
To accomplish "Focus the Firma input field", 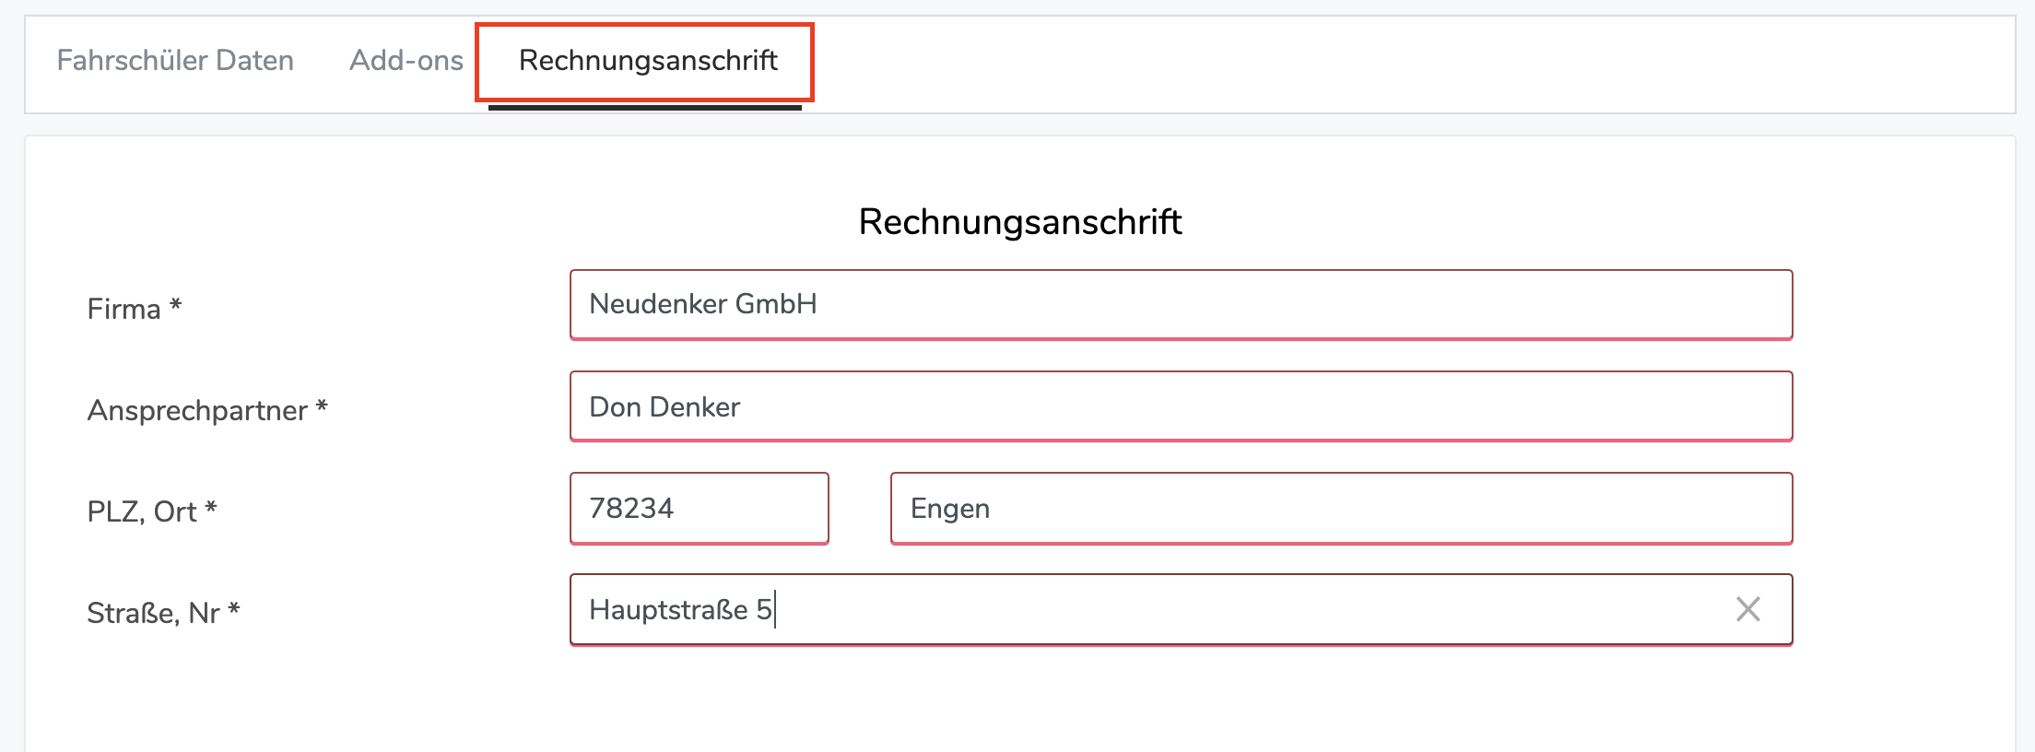I will coord(1181,305).
